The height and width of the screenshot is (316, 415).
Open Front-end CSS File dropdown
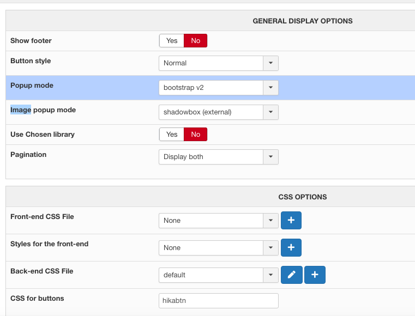pyautogui.click(x=219, y=221)
